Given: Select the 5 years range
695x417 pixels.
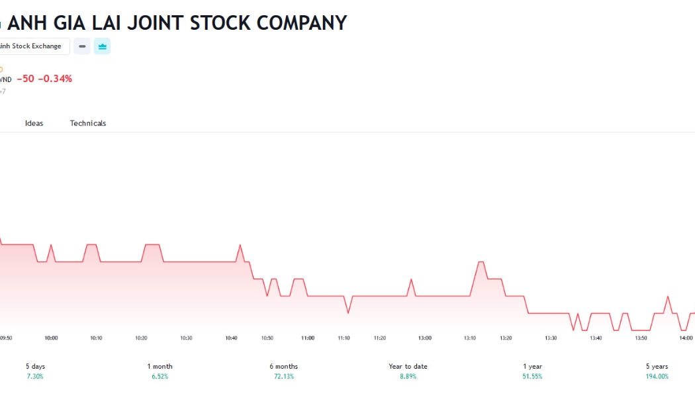Looking at the screenshot, I should pos(657,371).
